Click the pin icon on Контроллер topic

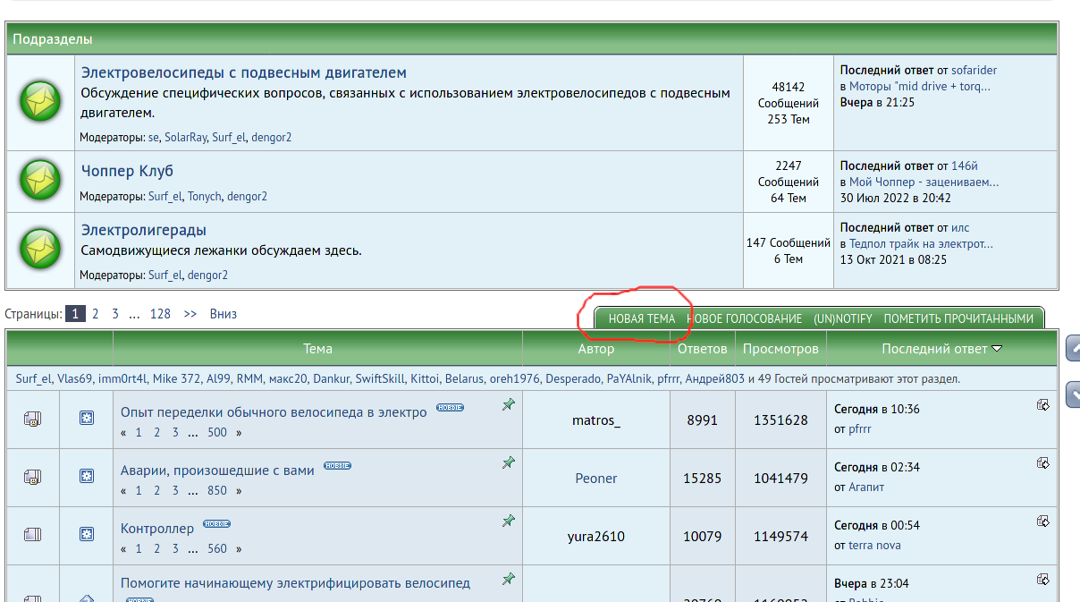tap(508, 521)
